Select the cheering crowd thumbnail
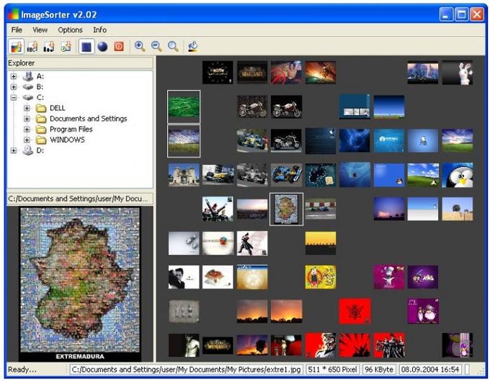490x382 pixels. coord(218,209)
